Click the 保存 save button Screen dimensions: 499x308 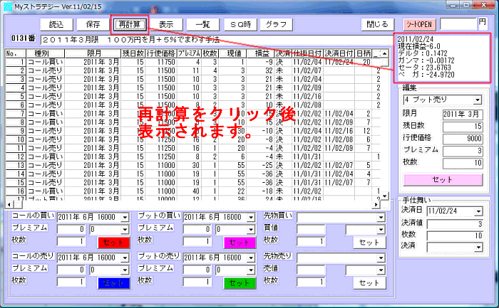pos(93,23)
